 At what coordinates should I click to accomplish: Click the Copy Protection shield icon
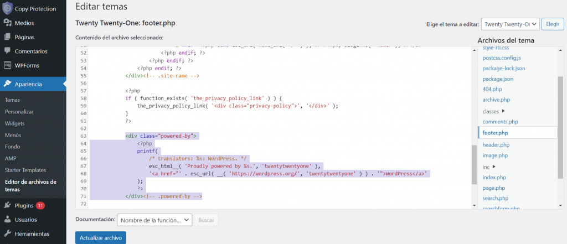[x=8, y=9]
